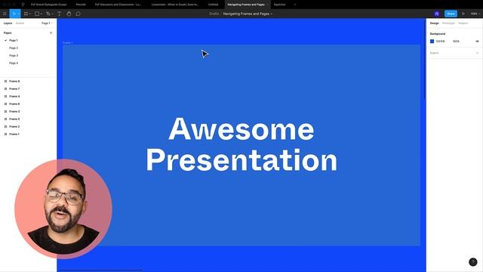
Task: Open a new tab with plus icon
Action: coord(295,5)
